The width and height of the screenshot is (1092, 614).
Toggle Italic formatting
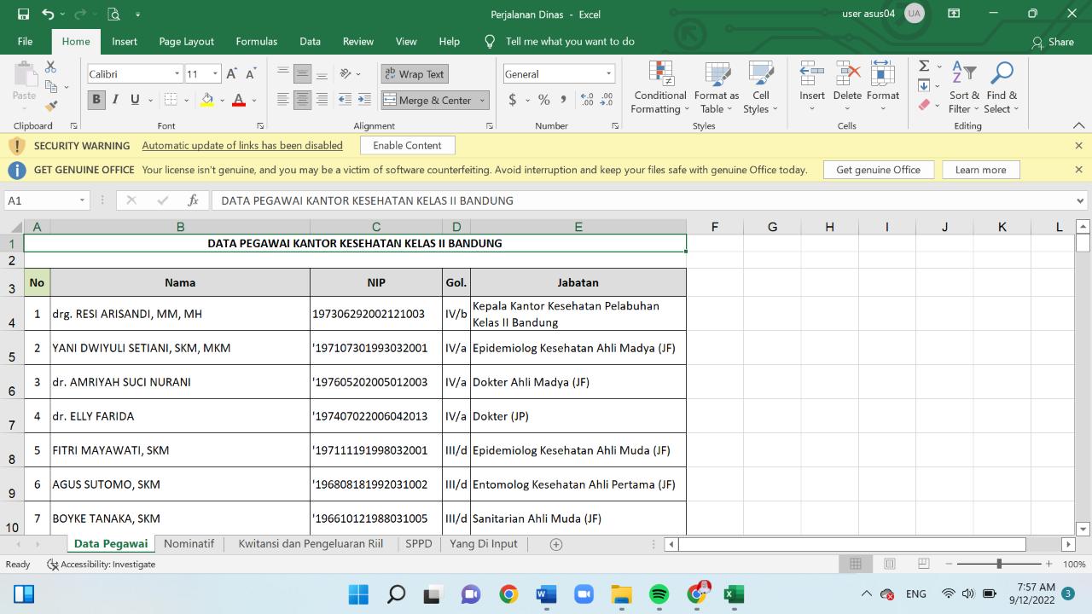[x=115, y=100]
